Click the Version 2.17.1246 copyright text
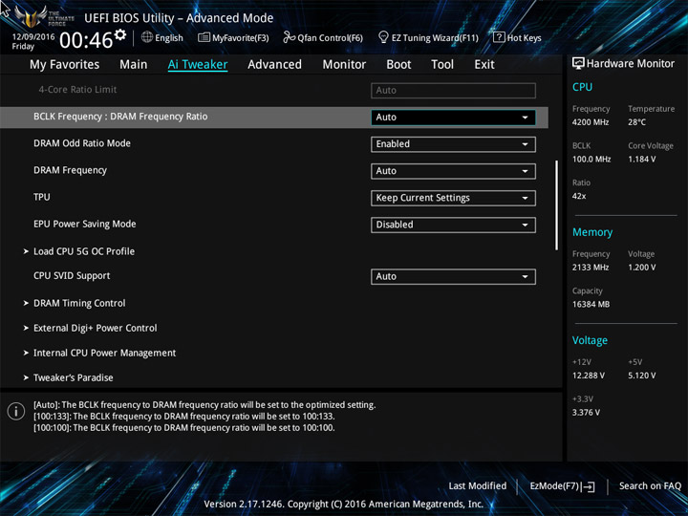This screenshot has width=688, height=516. pos(344,505)
